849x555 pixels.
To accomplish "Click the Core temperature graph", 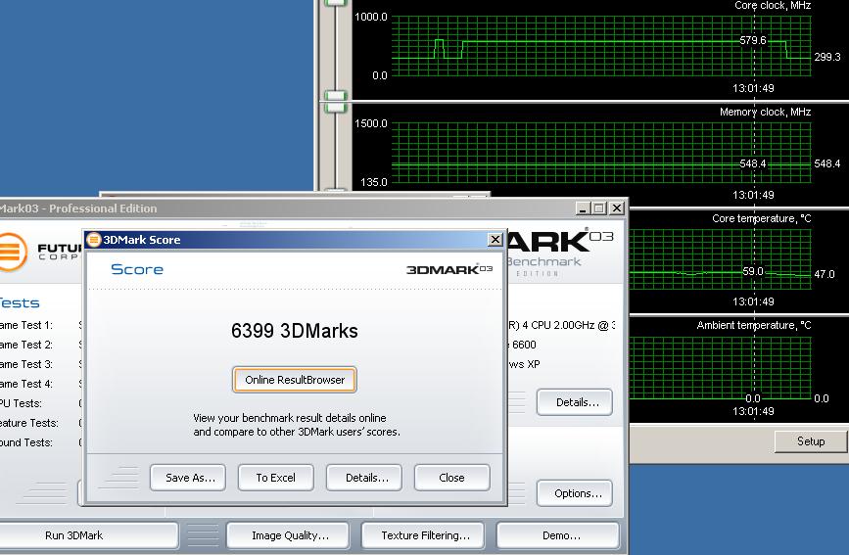I will (x=720, y=259).
